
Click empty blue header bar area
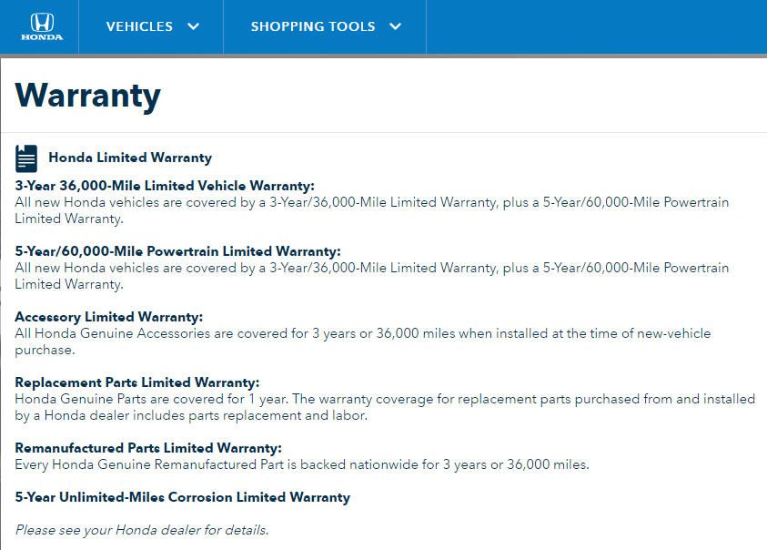tap(596, 26)
